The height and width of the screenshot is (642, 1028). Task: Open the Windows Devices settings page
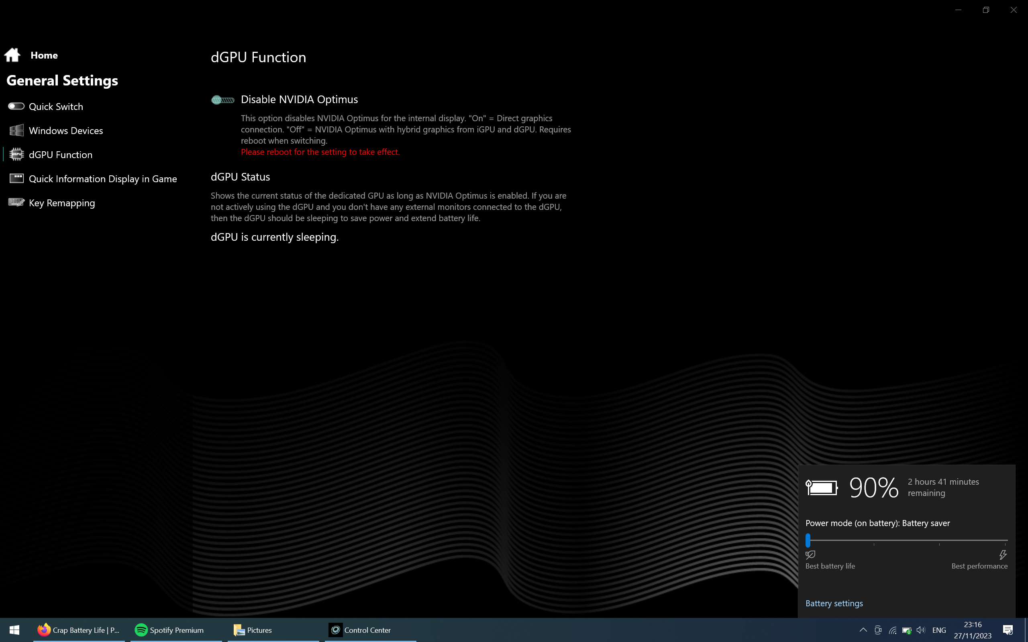[x=66, y=131]
